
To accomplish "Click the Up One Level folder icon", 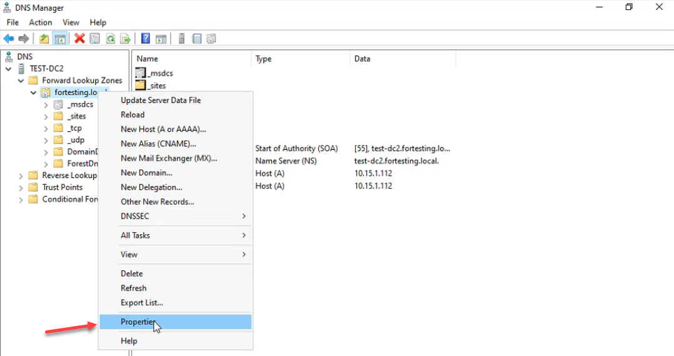I will (44, 39).
